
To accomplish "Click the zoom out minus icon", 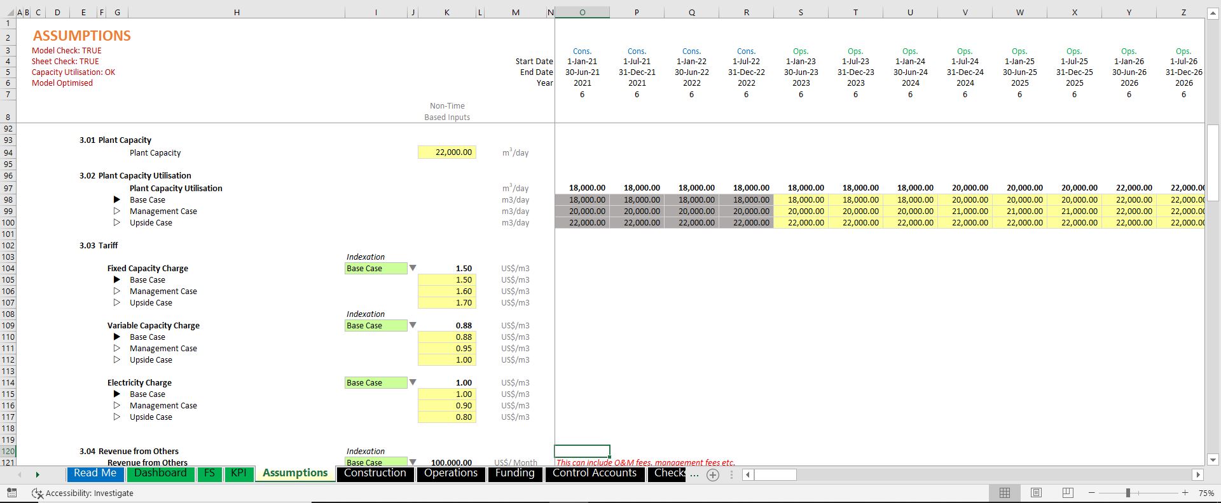I will [x=1092, y=493].
